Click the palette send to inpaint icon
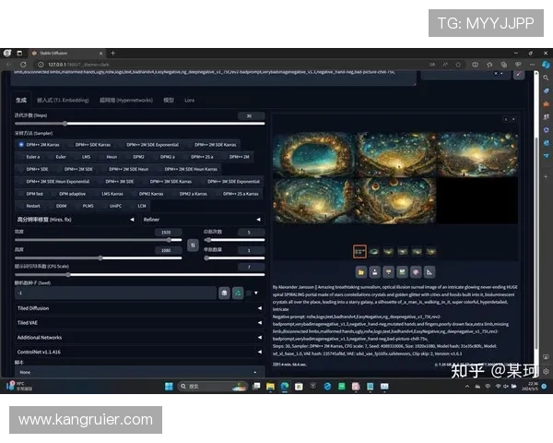Screen dimensions: 553x443 (x=416, y=271)
